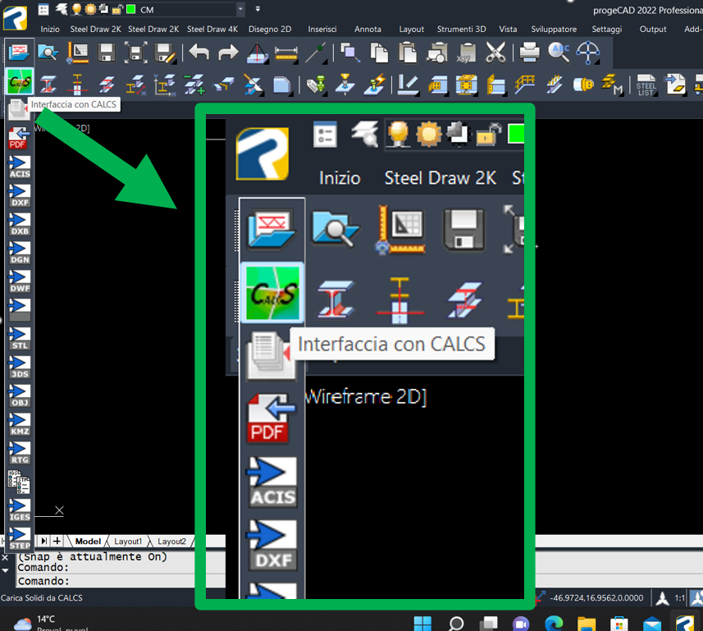Click the 3DS import icon
703x631 pixels.
(20, 367)
